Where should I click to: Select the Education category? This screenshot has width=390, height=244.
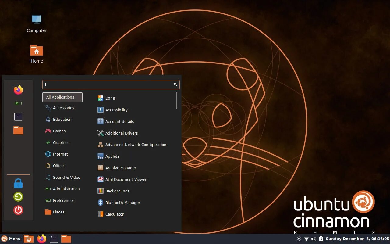(x=62, y=119)
